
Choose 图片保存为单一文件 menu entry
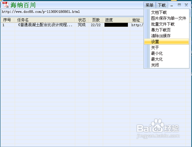pyautogui.click(x=167, y=18)
